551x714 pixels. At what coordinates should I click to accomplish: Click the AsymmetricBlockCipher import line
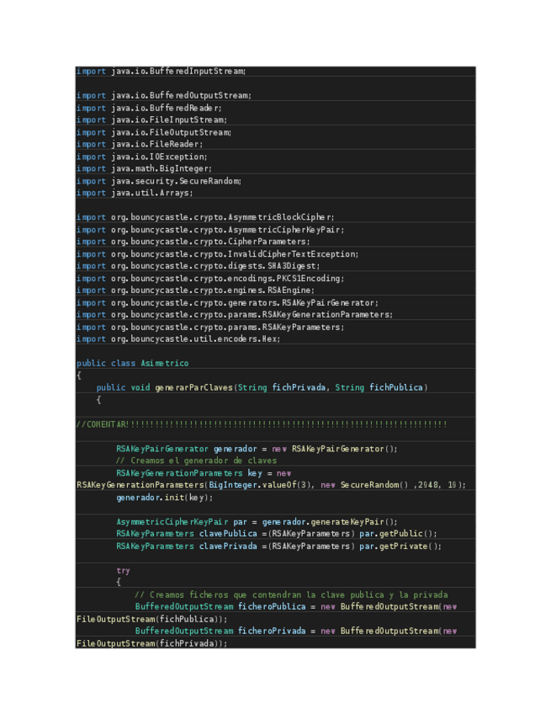click(x=205, y=217)
